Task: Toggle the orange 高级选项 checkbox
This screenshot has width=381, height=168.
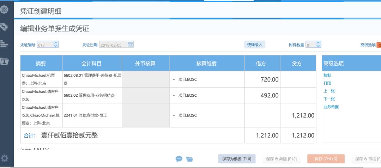Action: 379,45
